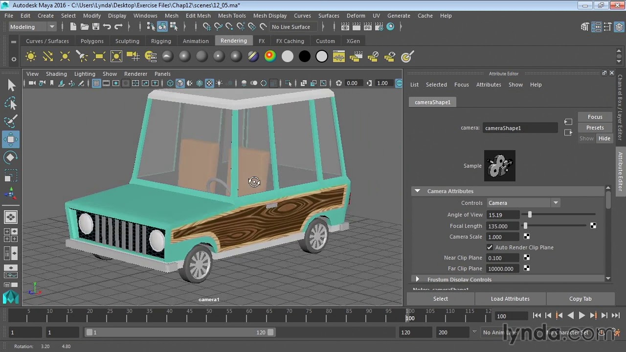Open the Controls Camera dropdown

point(523,203)
